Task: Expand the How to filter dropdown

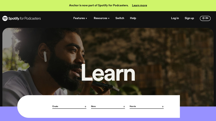Action: coord(147,106)
